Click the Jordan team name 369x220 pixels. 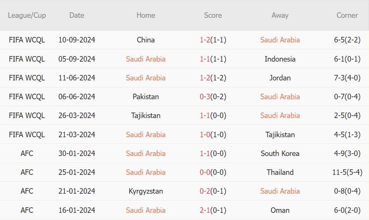(x=280, y=78)
